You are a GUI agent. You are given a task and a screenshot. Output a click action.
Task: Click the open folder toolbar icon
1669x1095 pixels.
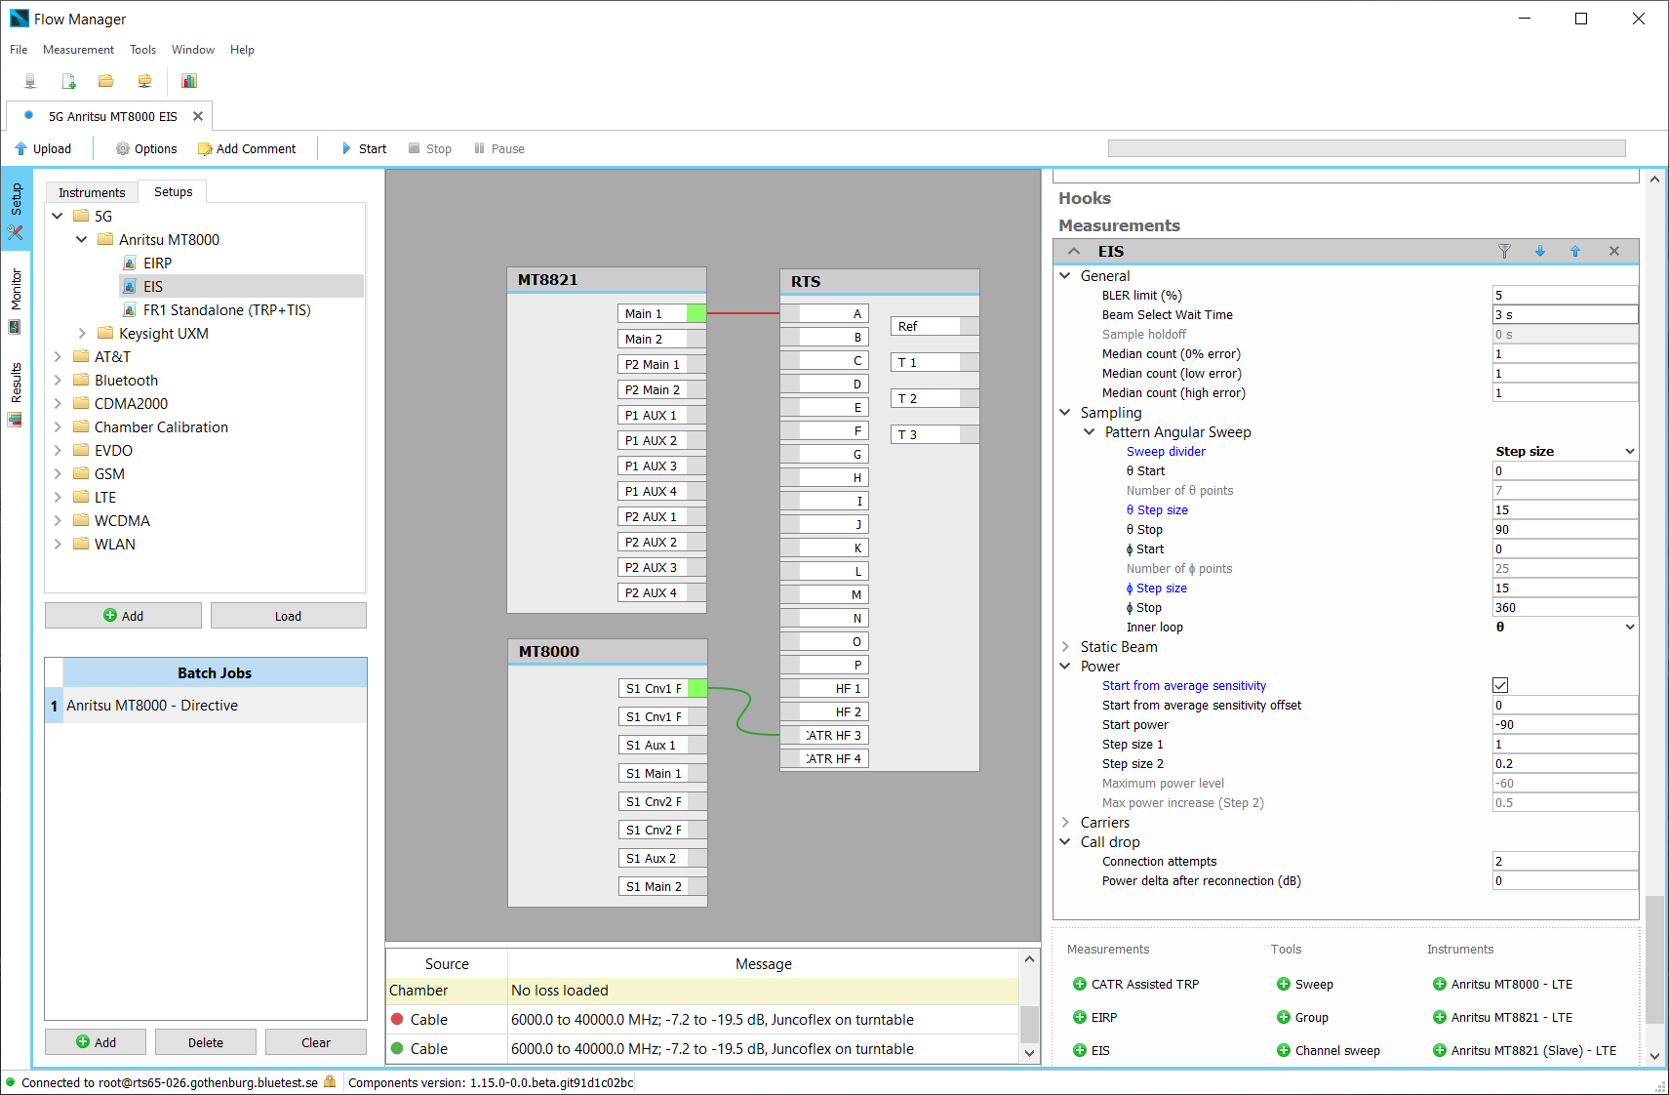click(x=106, y=81)
